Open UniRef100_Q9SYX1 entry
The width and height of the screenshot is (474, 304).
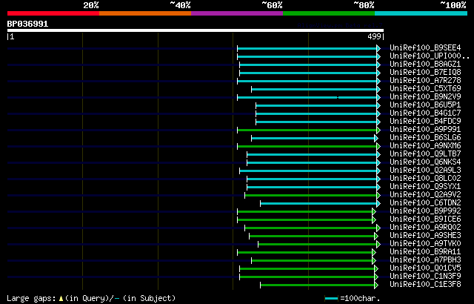(425, 187)
